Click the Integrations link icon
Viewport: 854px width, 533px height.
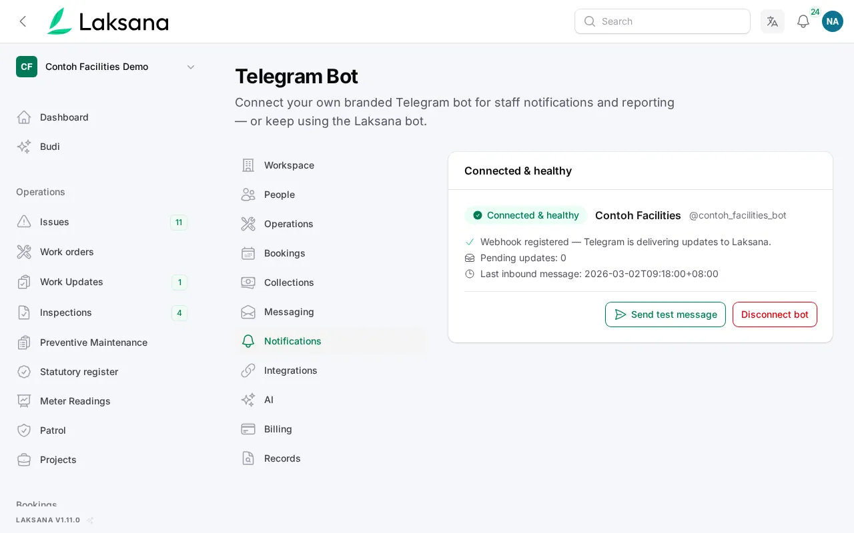tap(248, 370)
